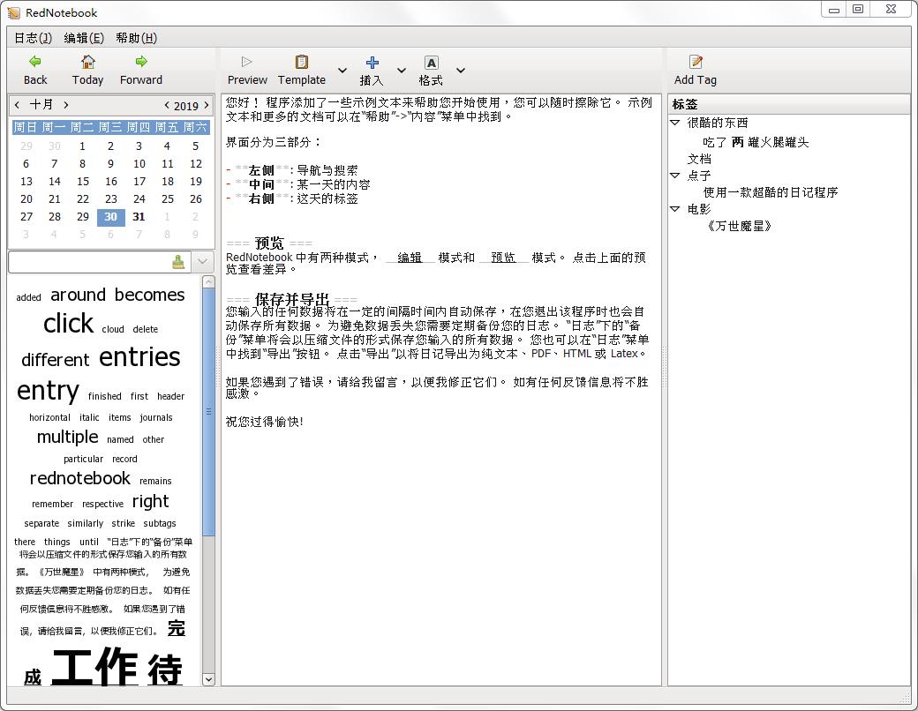Click the Add Tag icon
918x711 pixels.
(696, 62)
